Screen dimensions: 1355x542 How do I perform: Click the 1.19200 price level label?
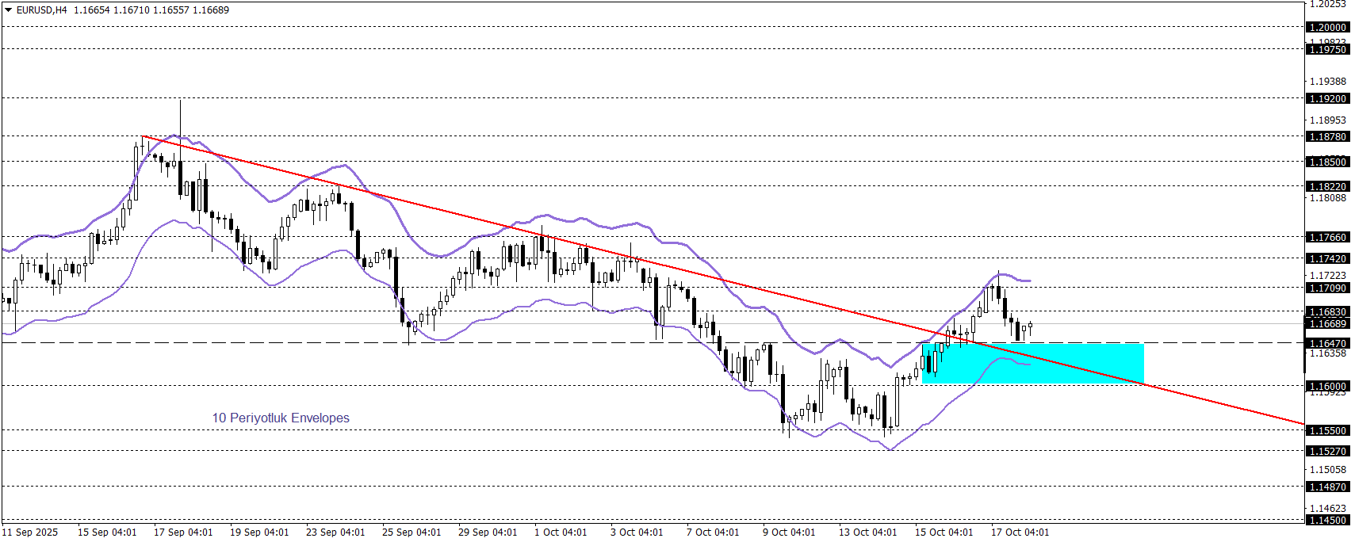tap(1327, 98)
